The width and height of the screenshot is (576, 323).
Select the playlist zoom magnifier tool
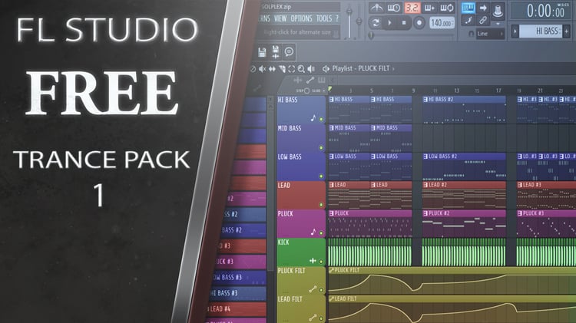tap(301, 69)
